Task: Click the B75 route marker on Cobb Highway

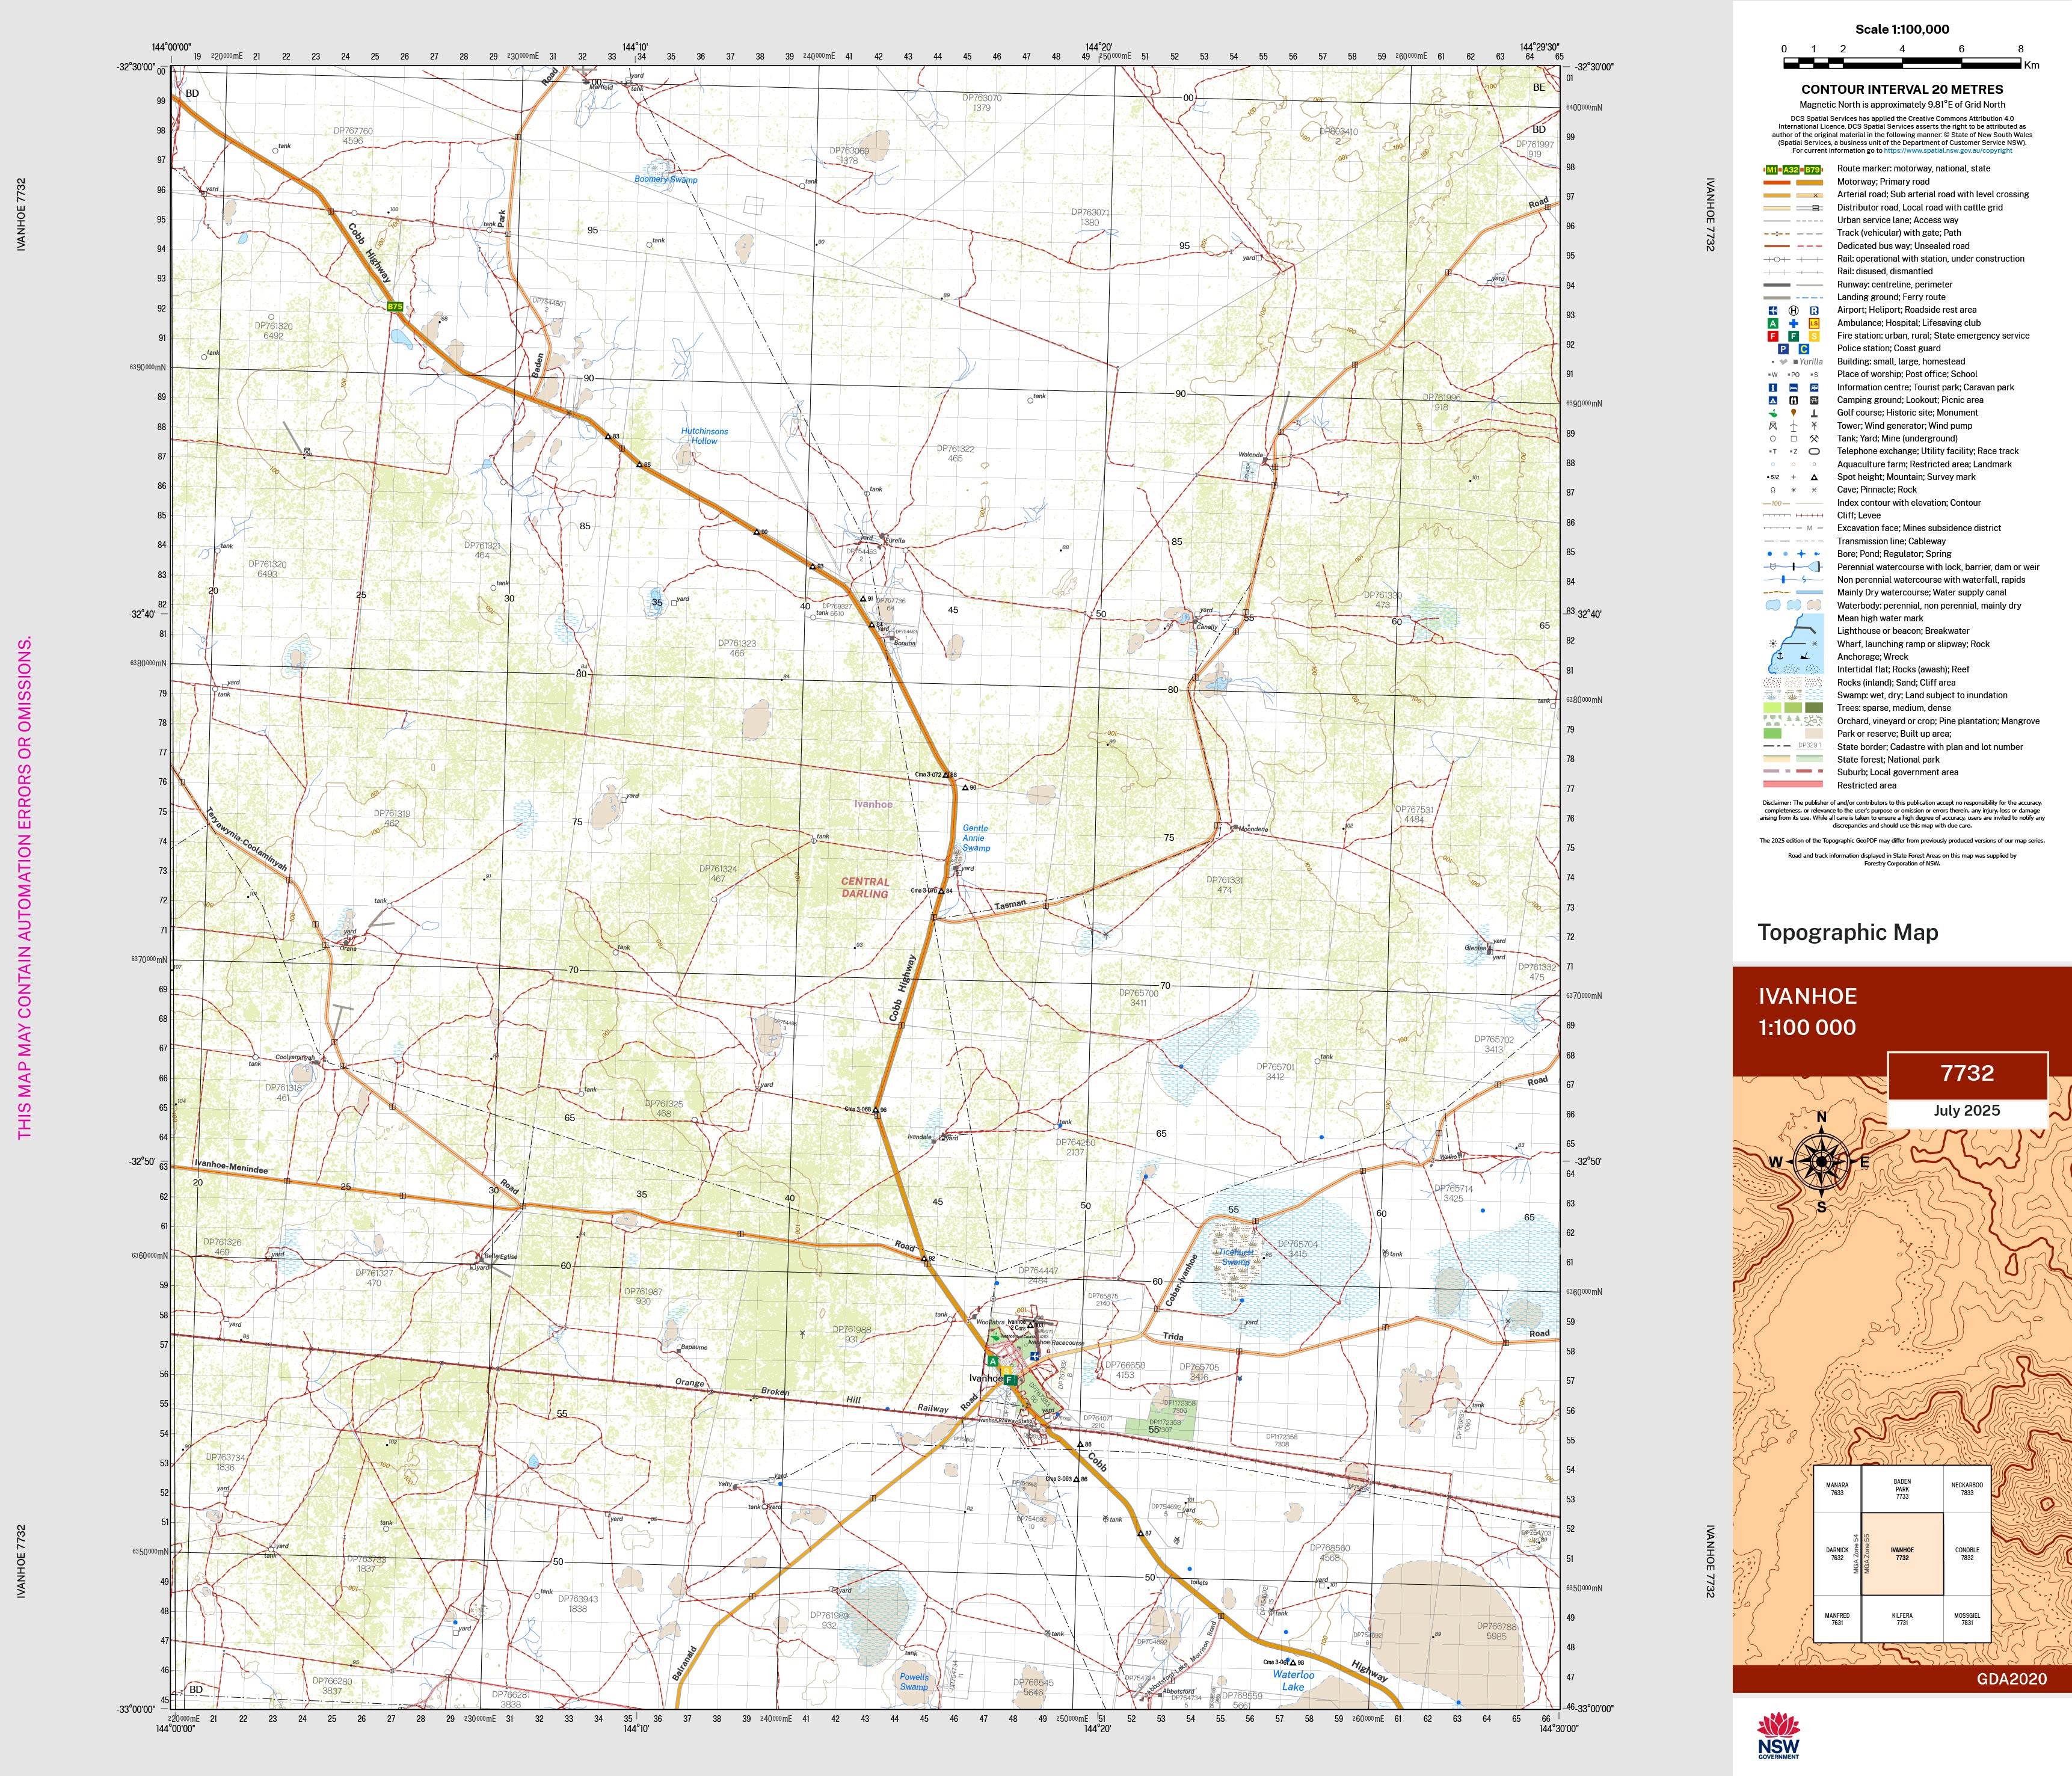Action: tap(395, 307)
